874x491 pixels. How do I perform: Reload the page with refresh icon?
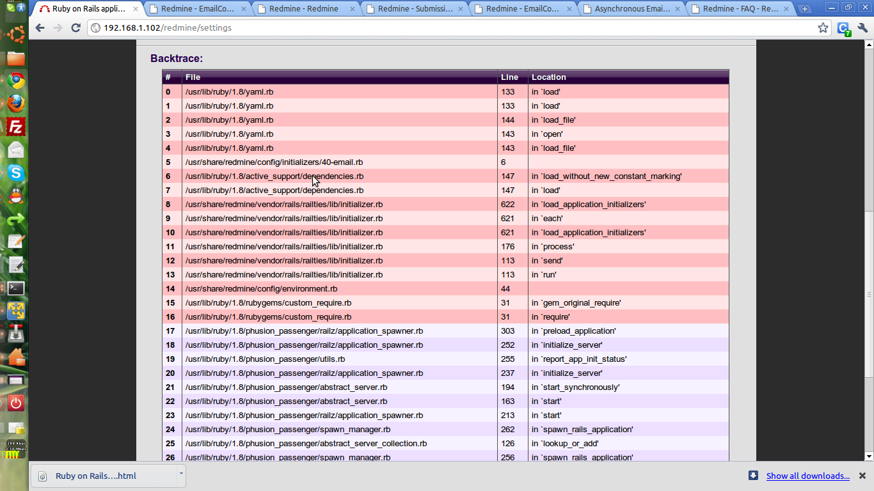click(75, 28)
